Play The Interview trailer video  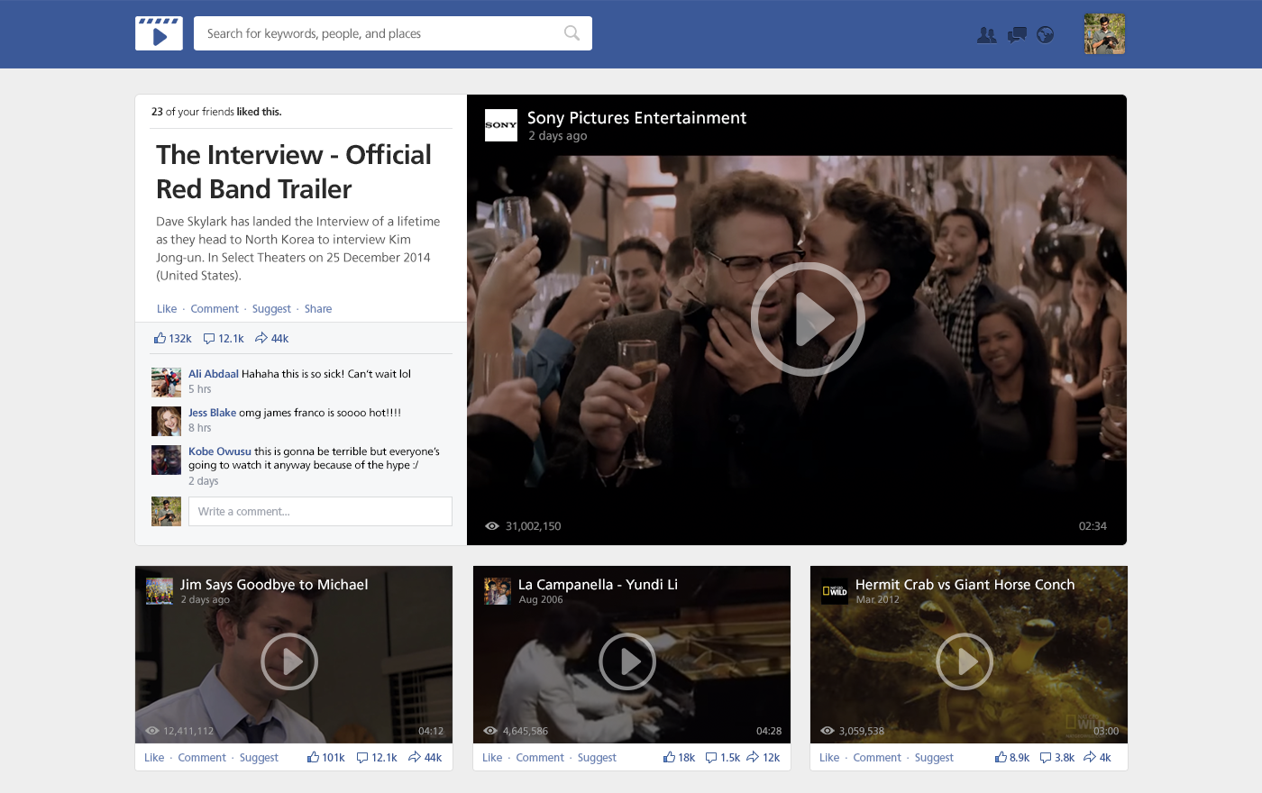808,319
